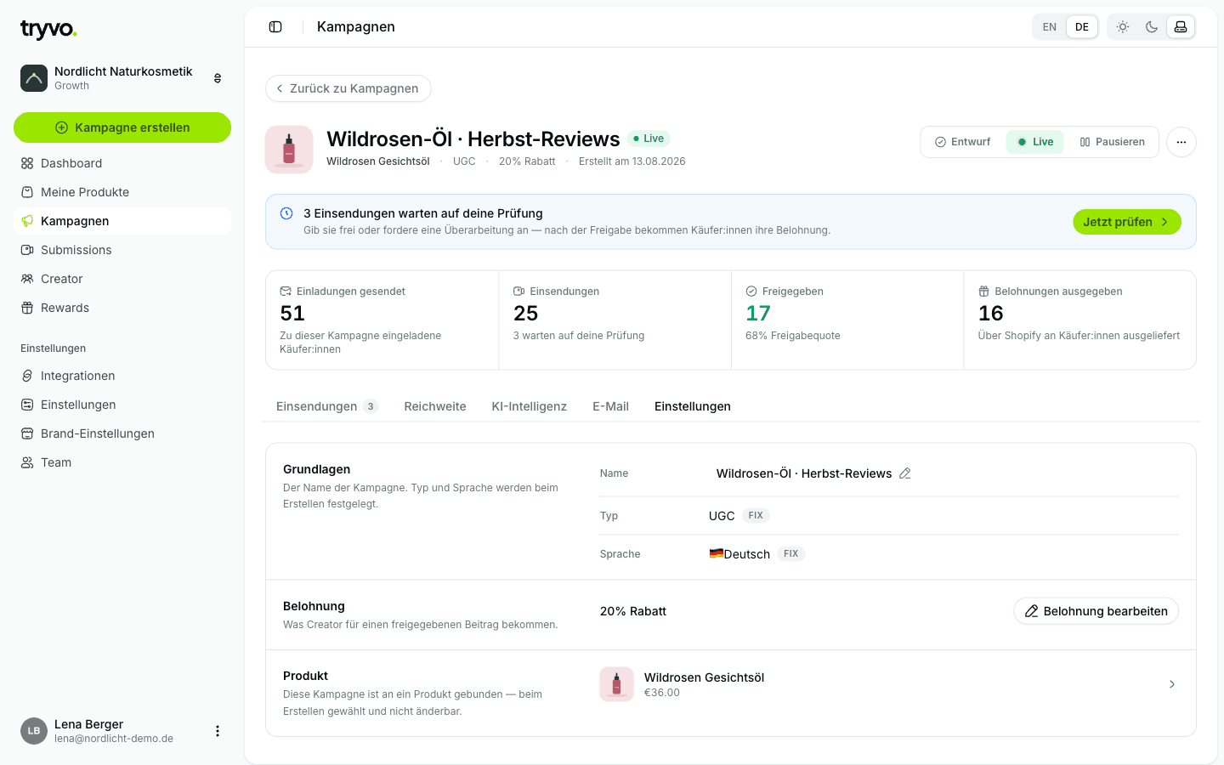
Task: Switch to E-Mail tab
Action: point(611,406)
